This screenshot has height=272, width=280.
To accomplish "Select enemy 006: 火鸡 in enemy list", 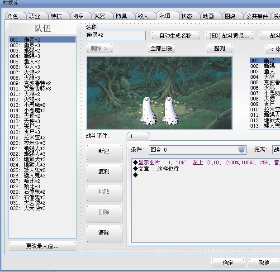I will pyautogui.click(x=265, y=88).
